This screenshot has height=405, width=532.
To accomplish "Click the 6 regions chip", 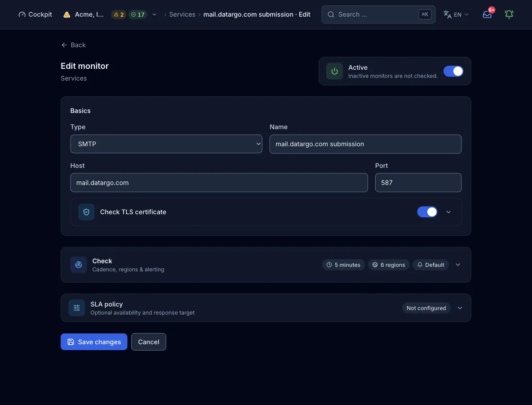I will coord(389,265).
